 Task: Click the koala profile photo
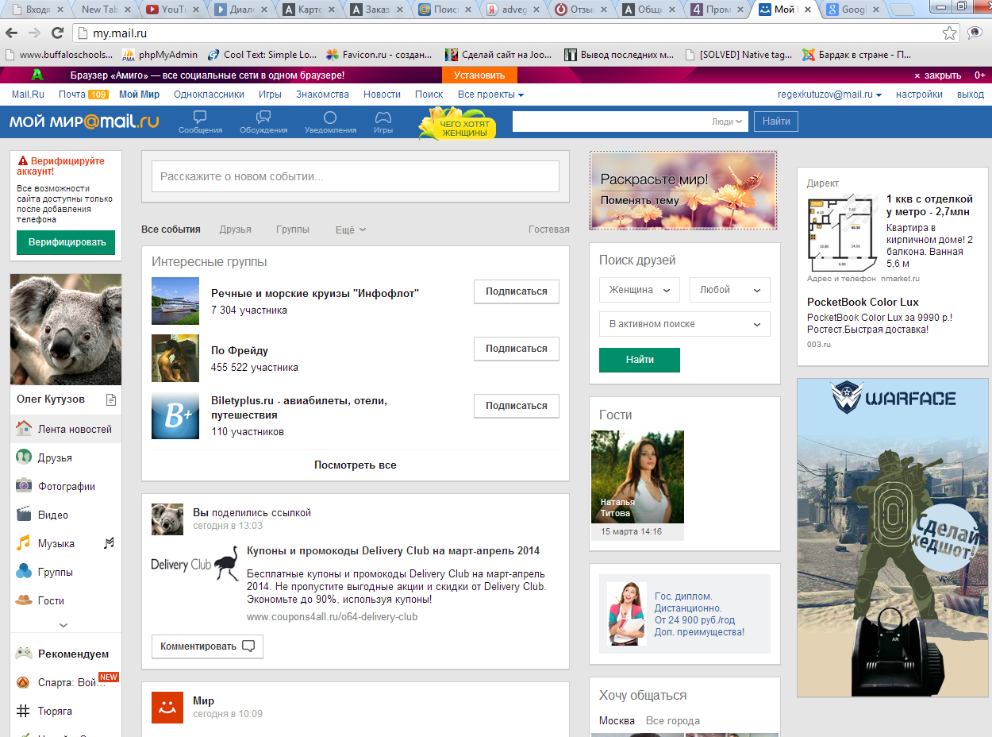[66, 330]
